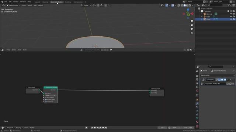
Task: Add a new workspace with plus icon
Action: click(x=85, y=2)
